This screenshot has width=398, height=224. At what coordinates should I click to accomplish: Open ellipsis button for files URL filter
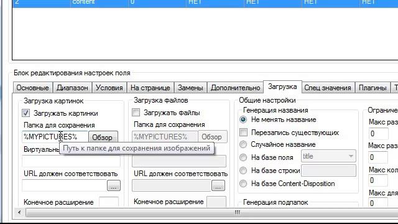click(218, 185)
